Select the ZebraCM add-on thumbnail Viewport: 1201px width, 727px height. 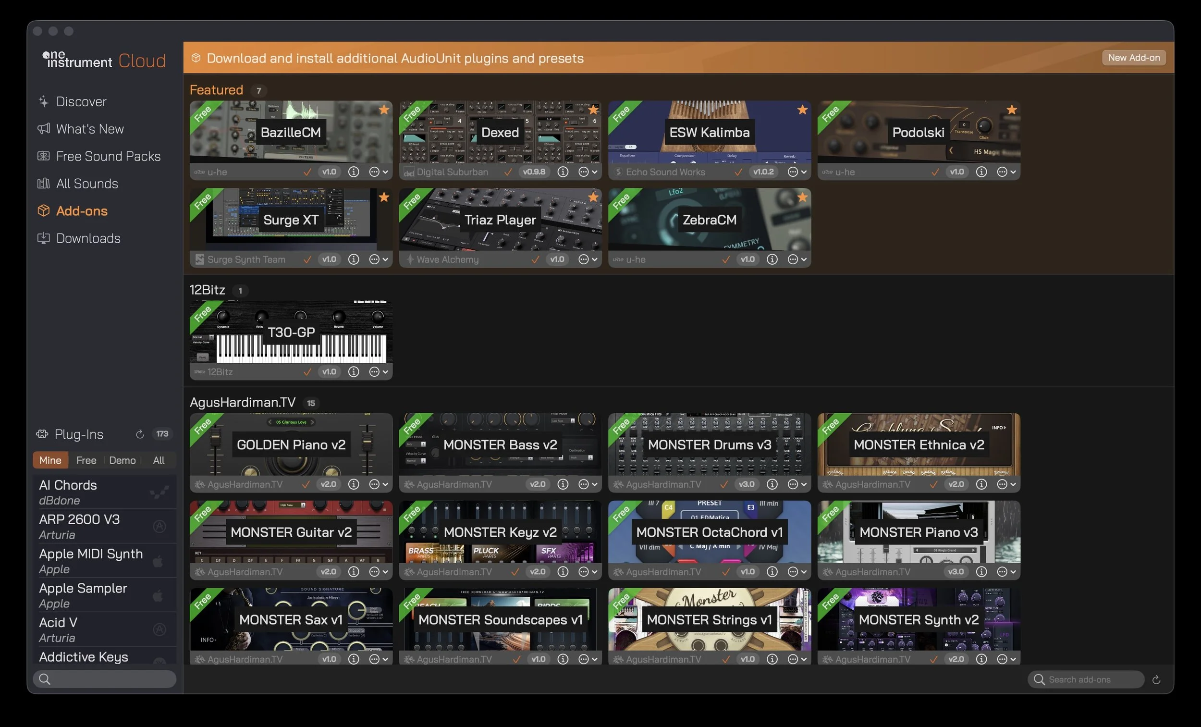point(709,220)
